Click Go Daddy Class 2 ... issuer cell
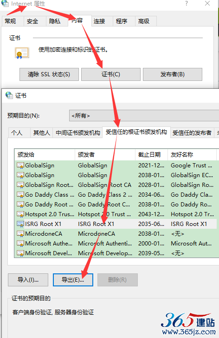This screenshot has height=338, width=219. click(x=105, y=195)
